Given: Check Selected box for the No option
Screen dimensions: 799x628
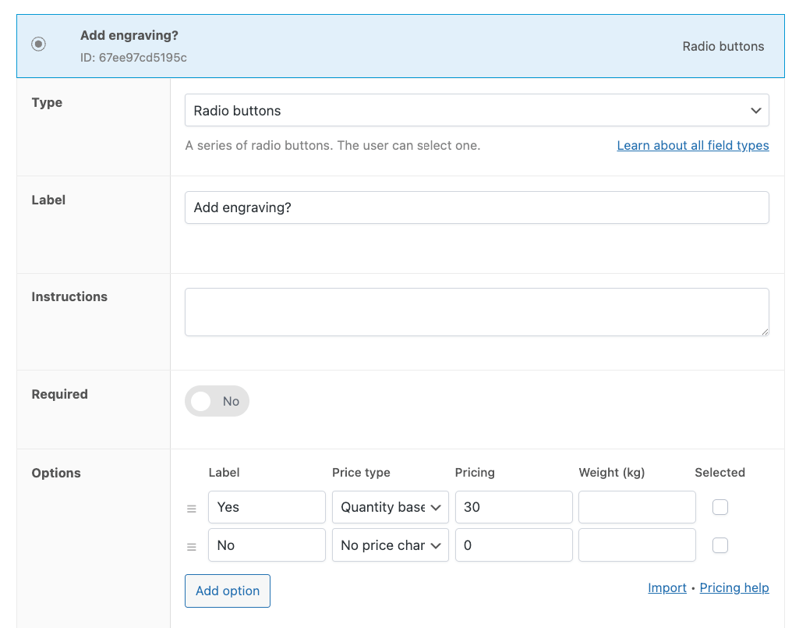Looking at the screenshot, I should 720,545.
